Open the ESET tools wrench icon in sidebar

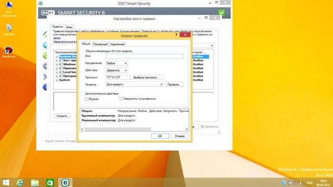[45, 76]
